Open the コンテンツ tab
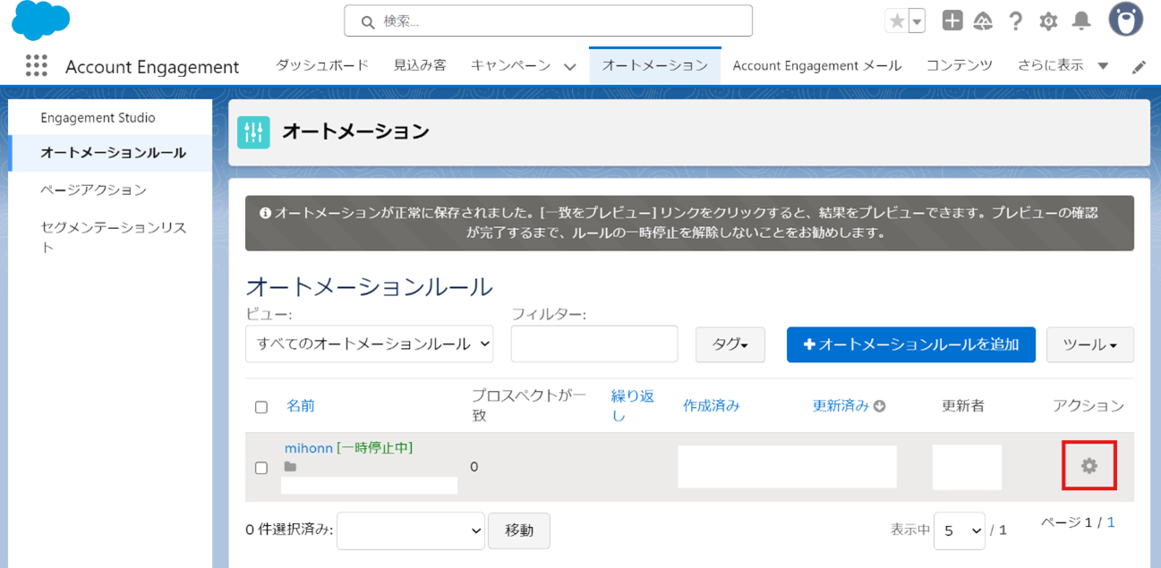 click(x=959, y=65)
